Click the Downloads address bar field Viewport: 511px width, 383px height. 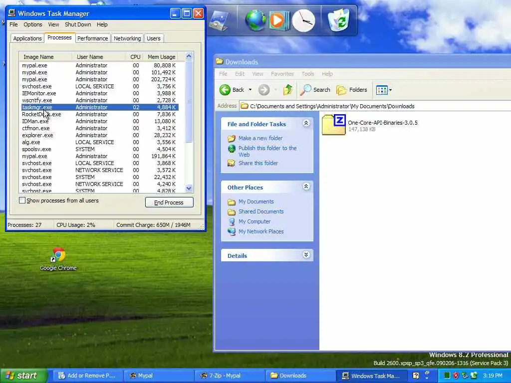pos(375,106)
